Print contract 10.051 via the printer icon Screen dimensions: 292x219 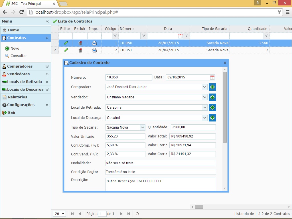click(94, 50)
